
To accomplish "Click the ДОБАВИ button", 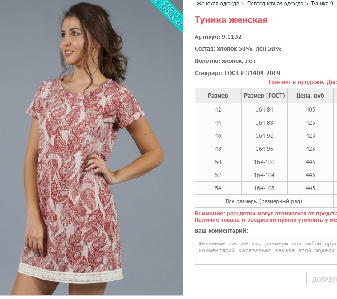I will 322,279.
